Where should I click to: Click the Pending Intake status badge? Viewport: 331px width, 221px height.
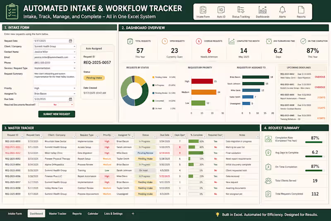point(94,78)
